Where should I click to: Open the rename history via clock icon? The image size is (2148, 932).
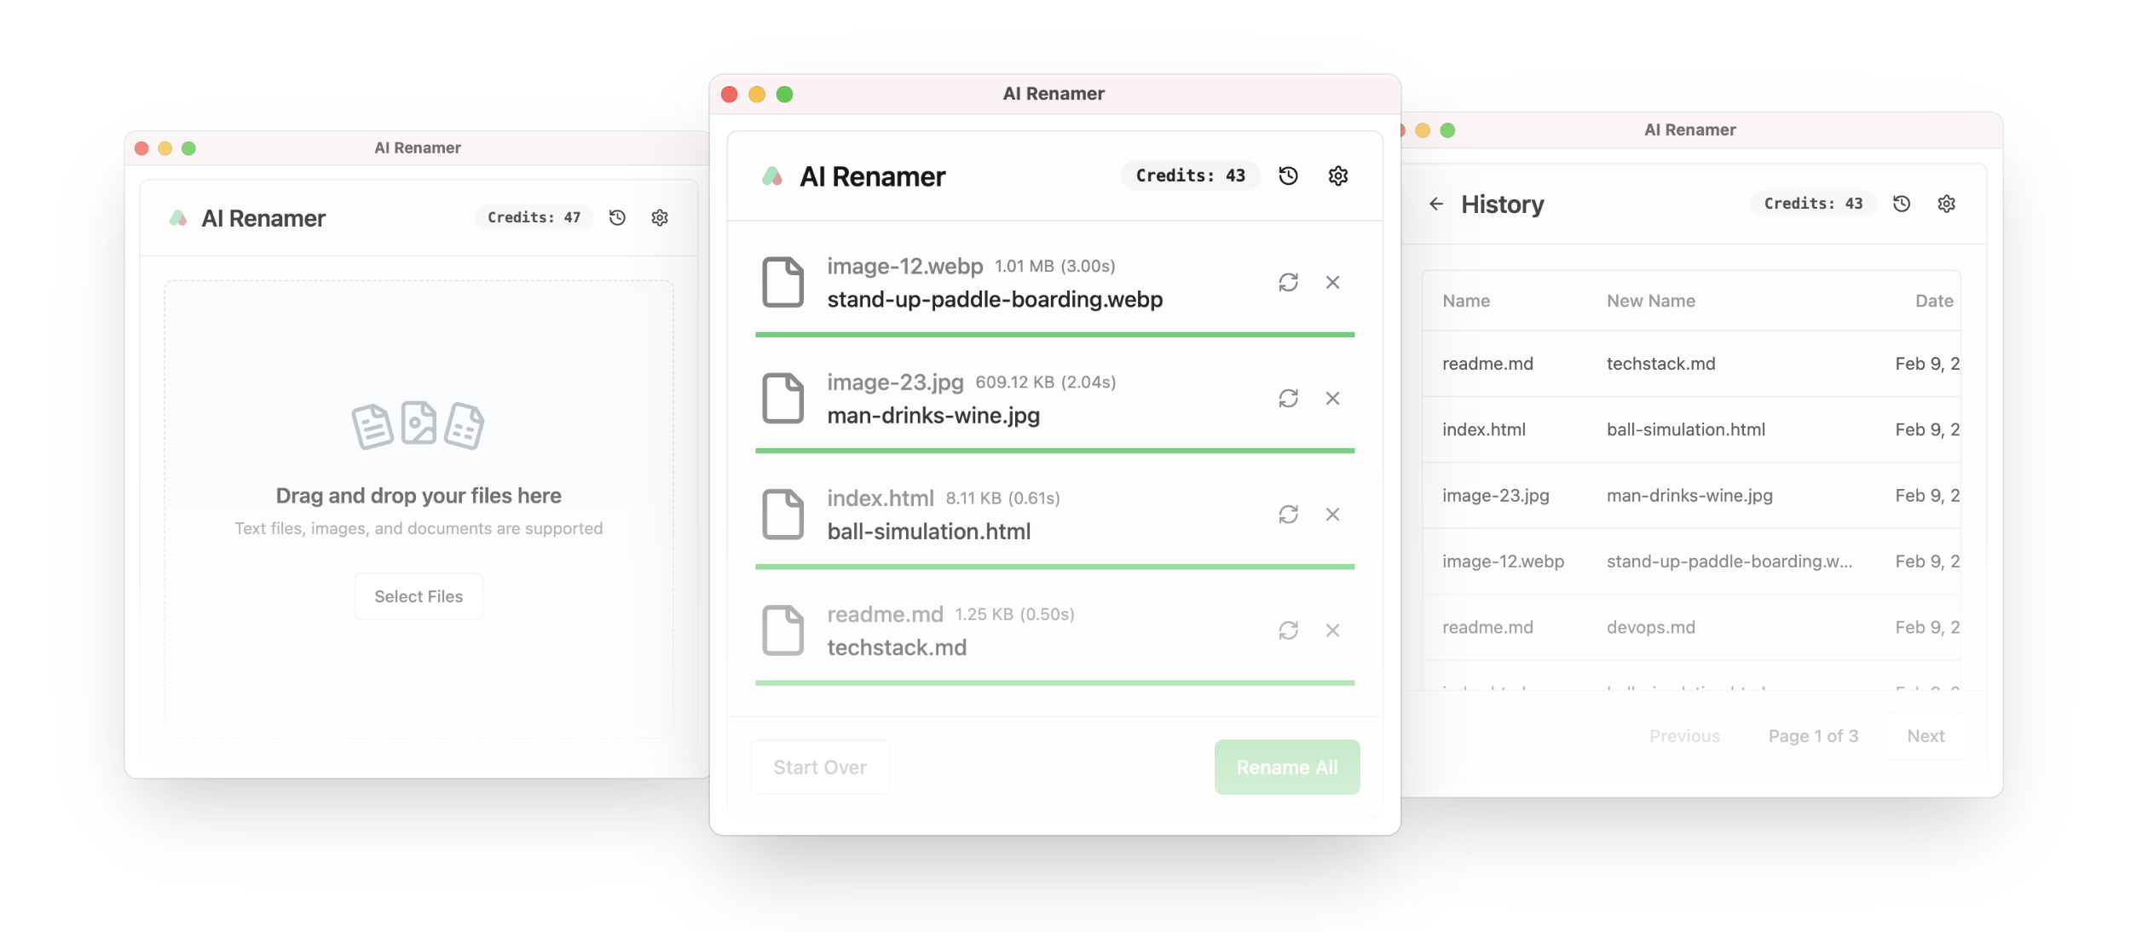tap(1287, 175)
